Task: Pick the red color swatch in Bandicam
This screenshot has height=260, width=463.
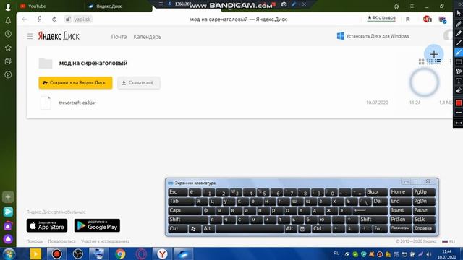Action: click(459, 103)
